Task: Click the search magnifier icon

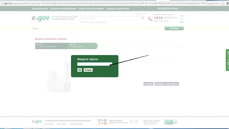Action: pyautogui.click(x=143, y=18)
